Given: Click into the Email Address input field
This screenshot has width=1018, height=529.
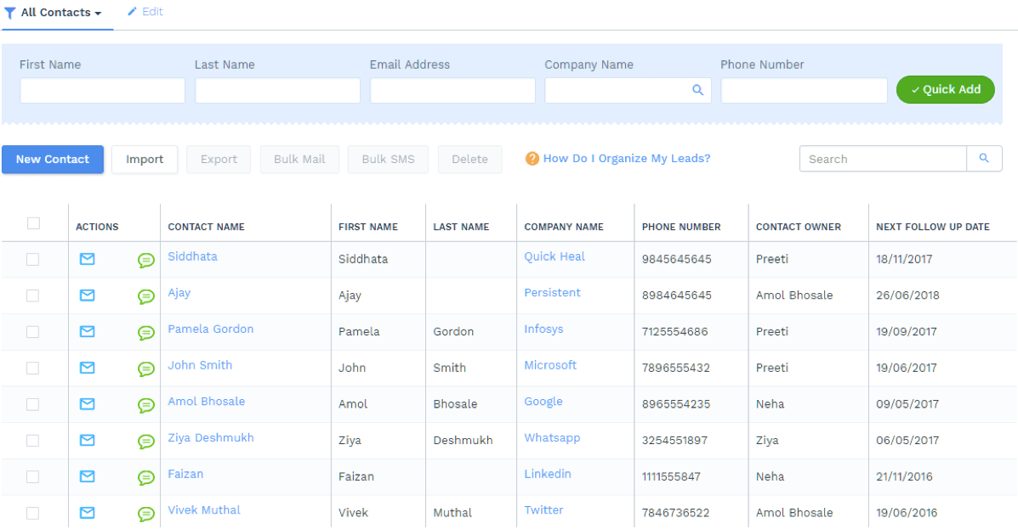Looking at the screenshot, I should [452, 91].
